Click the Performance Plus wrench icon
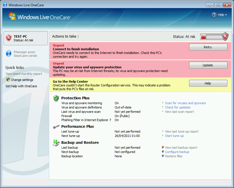 [x=56, y=127]
